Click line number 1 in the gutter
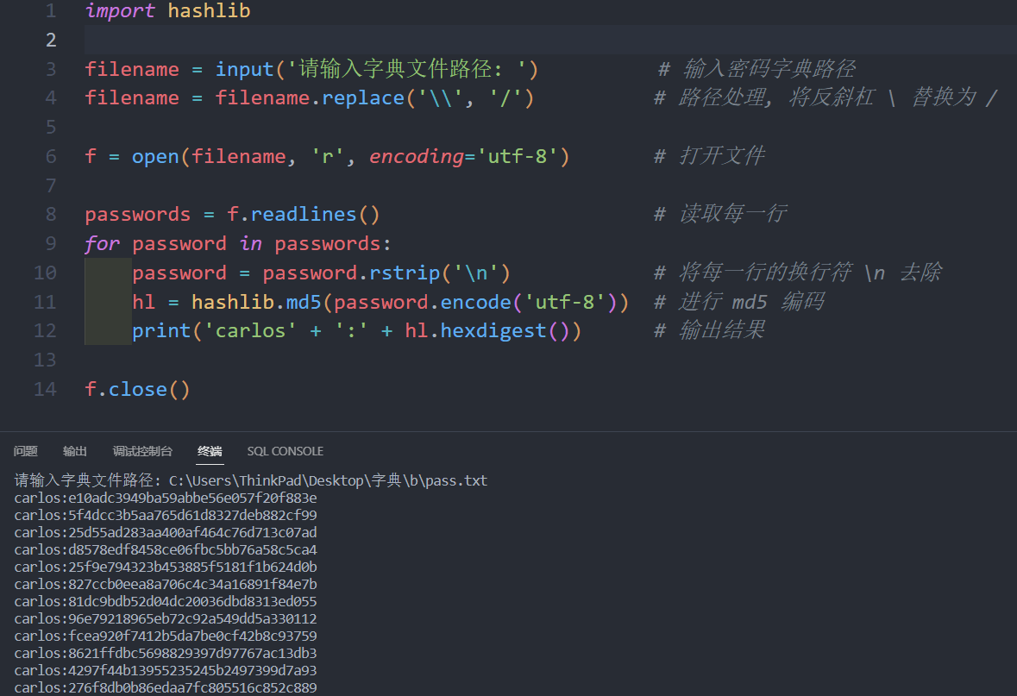 coord(50,11)
